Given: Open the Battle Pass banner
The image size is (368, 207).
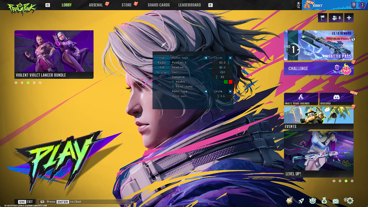Looking at the screenshot, I should click(319, 45).
